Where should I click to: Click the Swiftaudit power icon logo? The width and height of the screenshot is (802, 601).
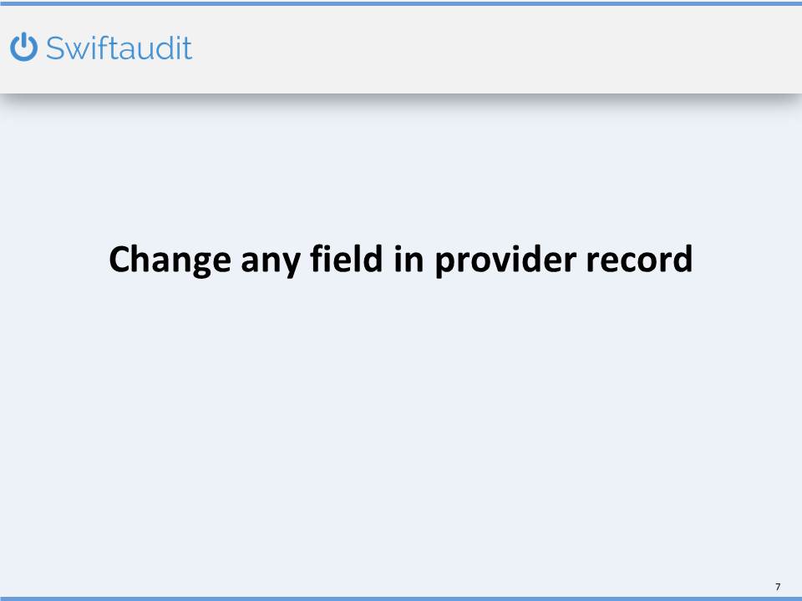pyautogui.click(x=24, y=48)
